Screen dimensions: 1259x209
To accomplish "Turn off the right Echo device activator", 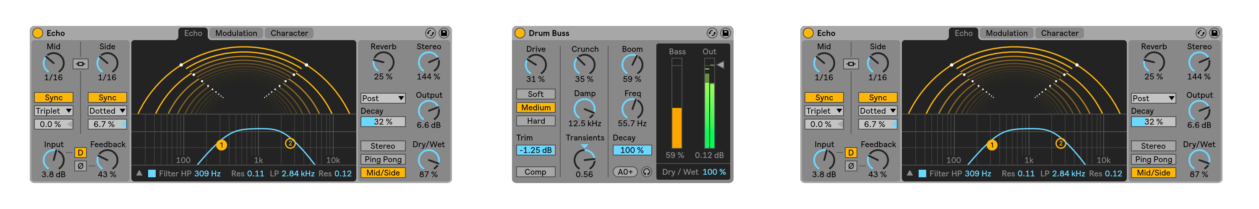I will 808,33.
